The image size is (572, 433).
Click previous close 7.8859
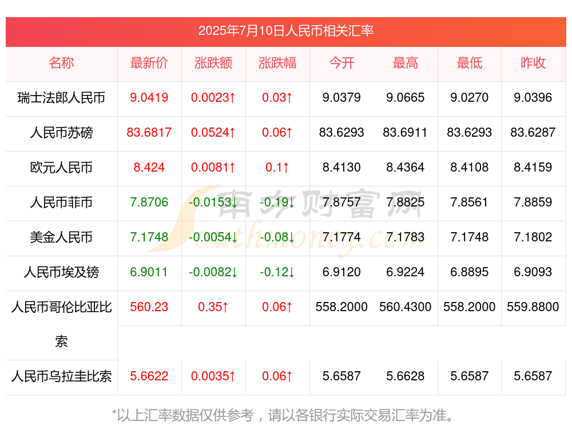[x=533, y=202]
